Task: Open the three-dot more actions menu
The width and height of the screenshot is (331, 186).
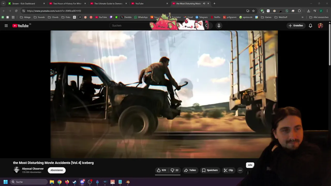Action: coord(240,170)
